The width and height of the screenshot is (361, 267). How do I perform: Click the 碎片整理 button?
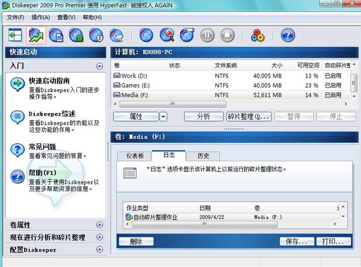click(249, 117)
